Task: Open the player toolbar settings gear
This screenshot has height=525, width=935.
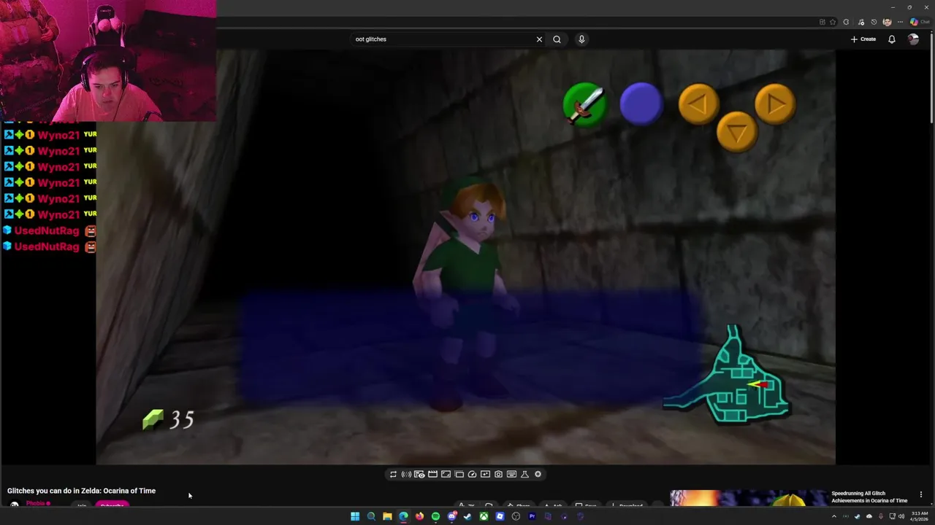Action: [538, 474]
